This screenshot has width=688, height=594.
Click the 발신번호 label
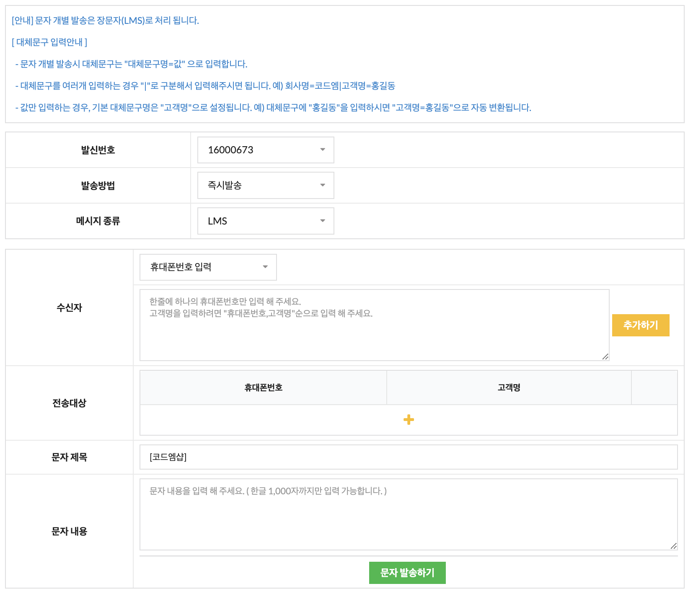(x=98, y=150)
